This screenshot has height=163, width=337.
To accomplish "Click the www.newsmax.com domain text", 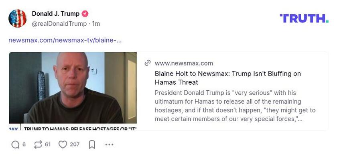I will [x=184, y=63].
